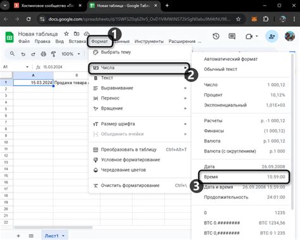This screenshot has width=300, height=240.
Task: Open the Числа submenu
Action: (140, 68)
